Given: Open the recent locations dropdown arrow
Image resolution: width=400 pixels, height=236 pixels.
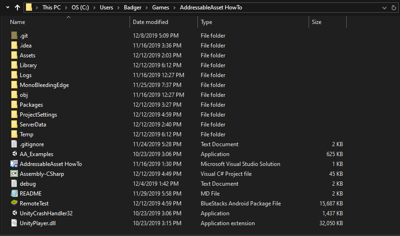Looking at the screenshot, I should 8,8.
